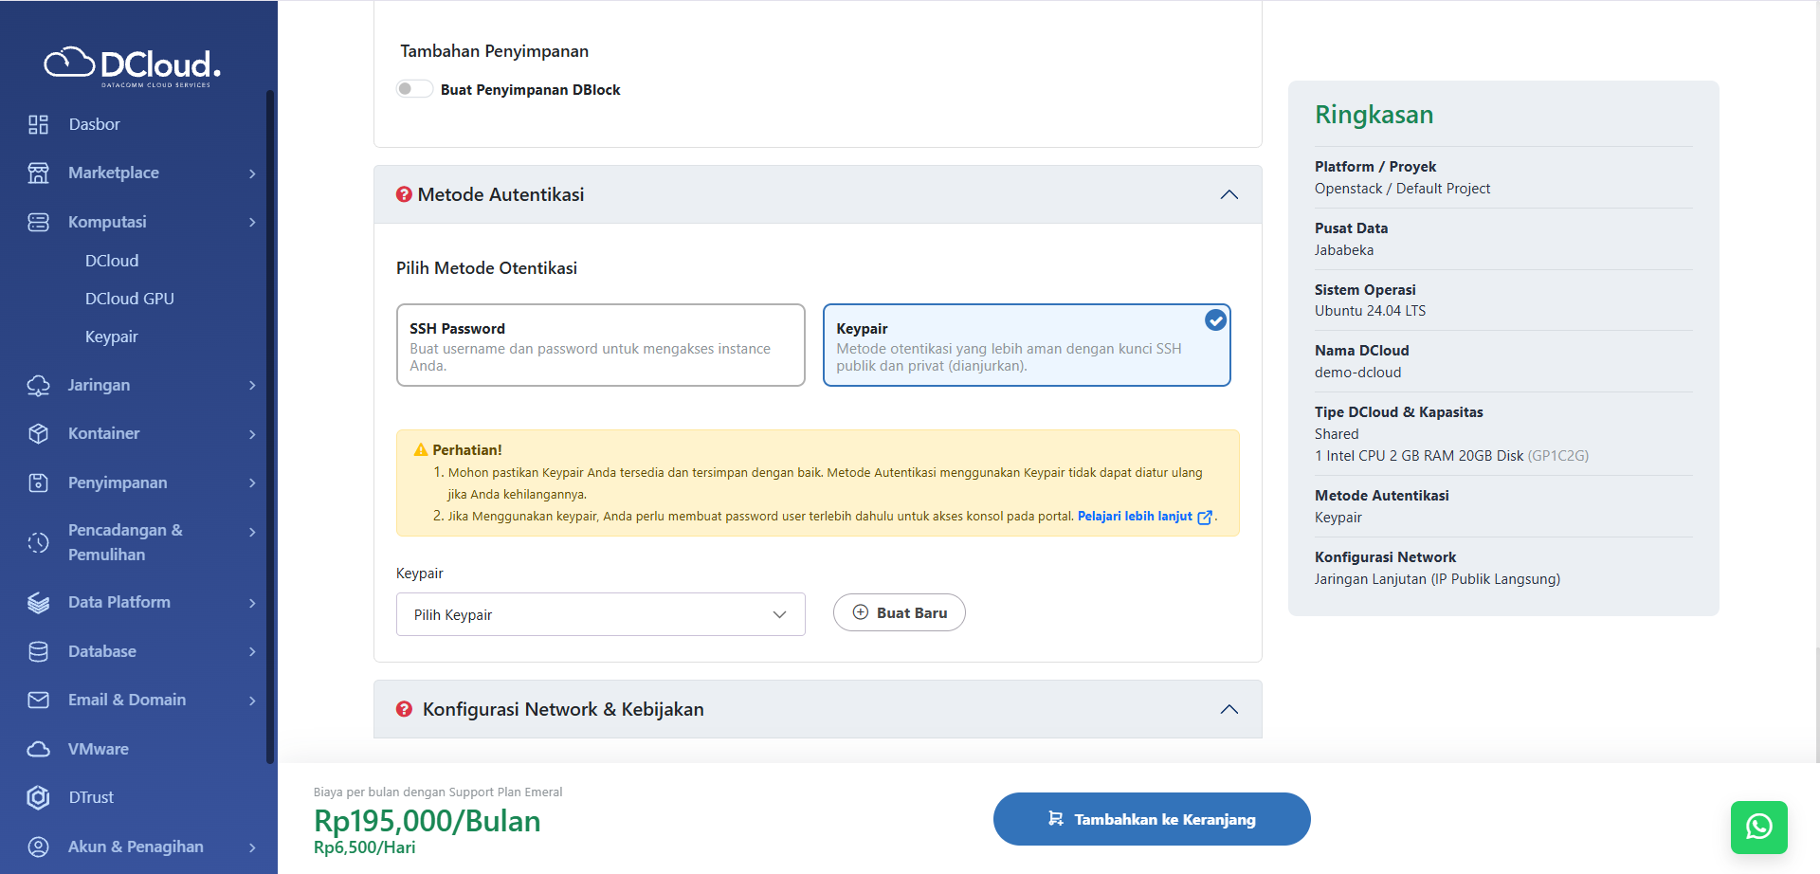Screen dimensions: 1820x874
Task: Click Tambahkan ke Keranjang button
Action: click(x=1151, y=819)
